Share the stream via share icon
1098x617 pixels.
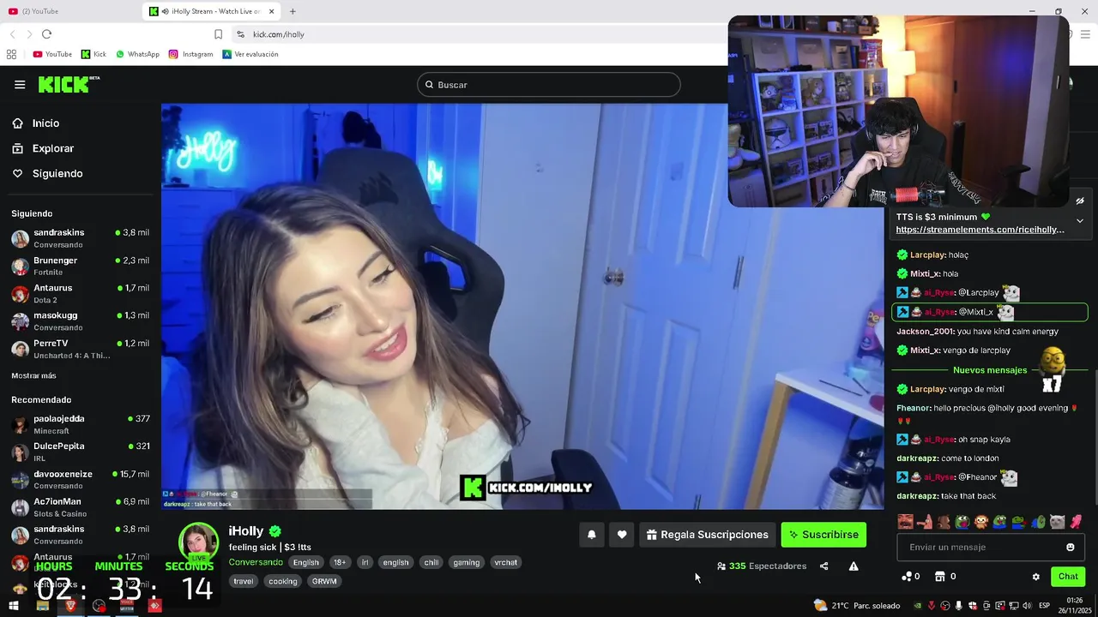(x=823, y=566)
